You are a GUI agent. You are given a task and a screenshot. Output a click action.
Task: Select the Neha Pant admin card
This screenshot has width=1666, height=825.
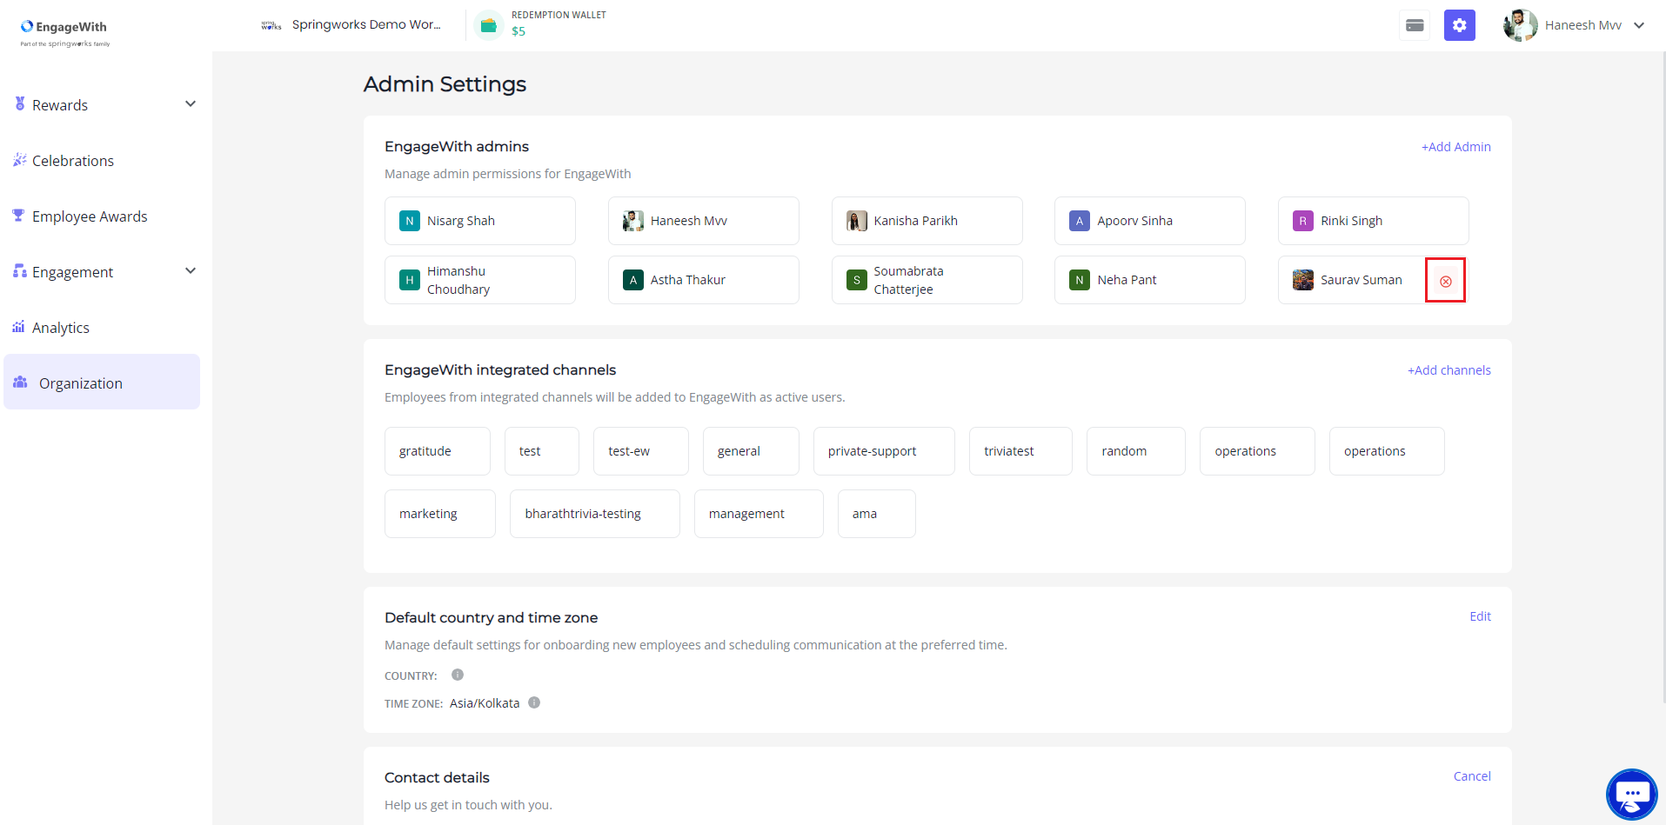click(1150, 280)
